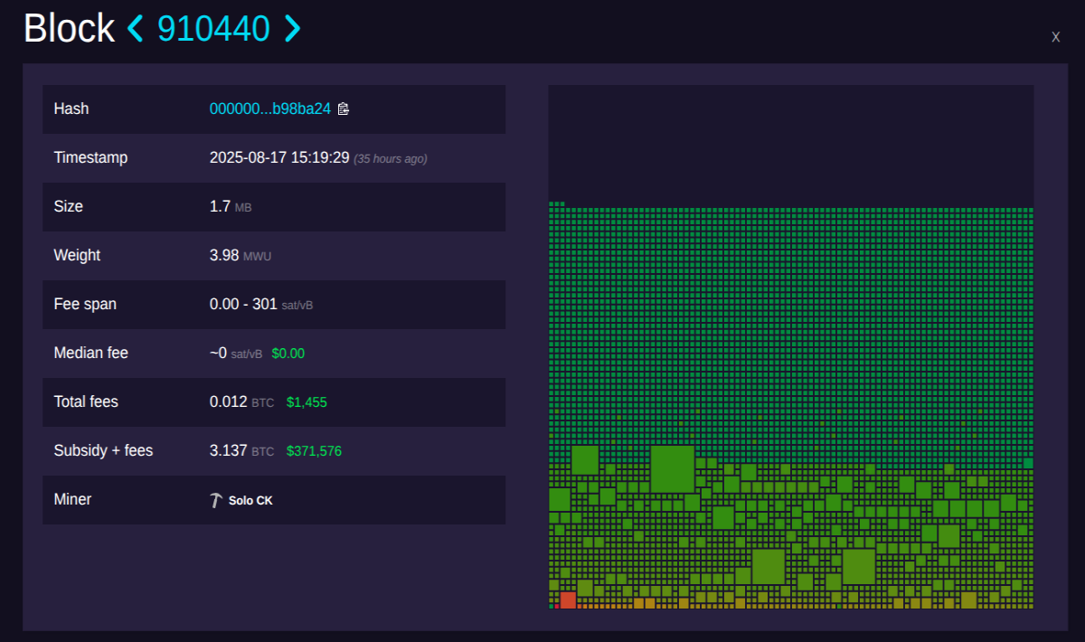The width and height of the screenshot is (1085, 642).
Task: Select the size value 1.7 MB
Action: 231,206
